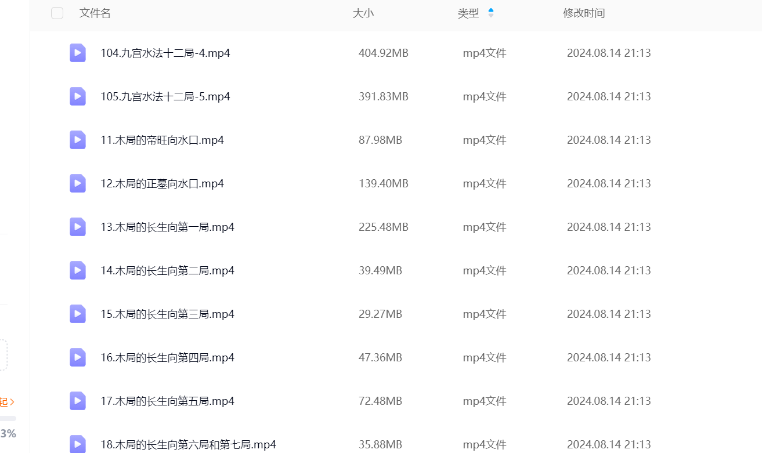This screenshot has height=453, width=762.
Task: Click the dashed placeholder box in sidebar
Action: [3, 354]
